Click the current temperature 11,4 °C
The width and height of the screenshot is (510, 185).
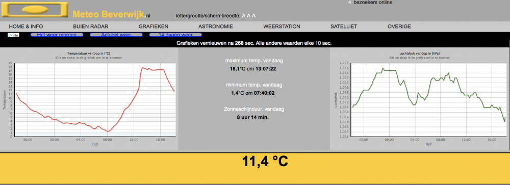point(265,161)
